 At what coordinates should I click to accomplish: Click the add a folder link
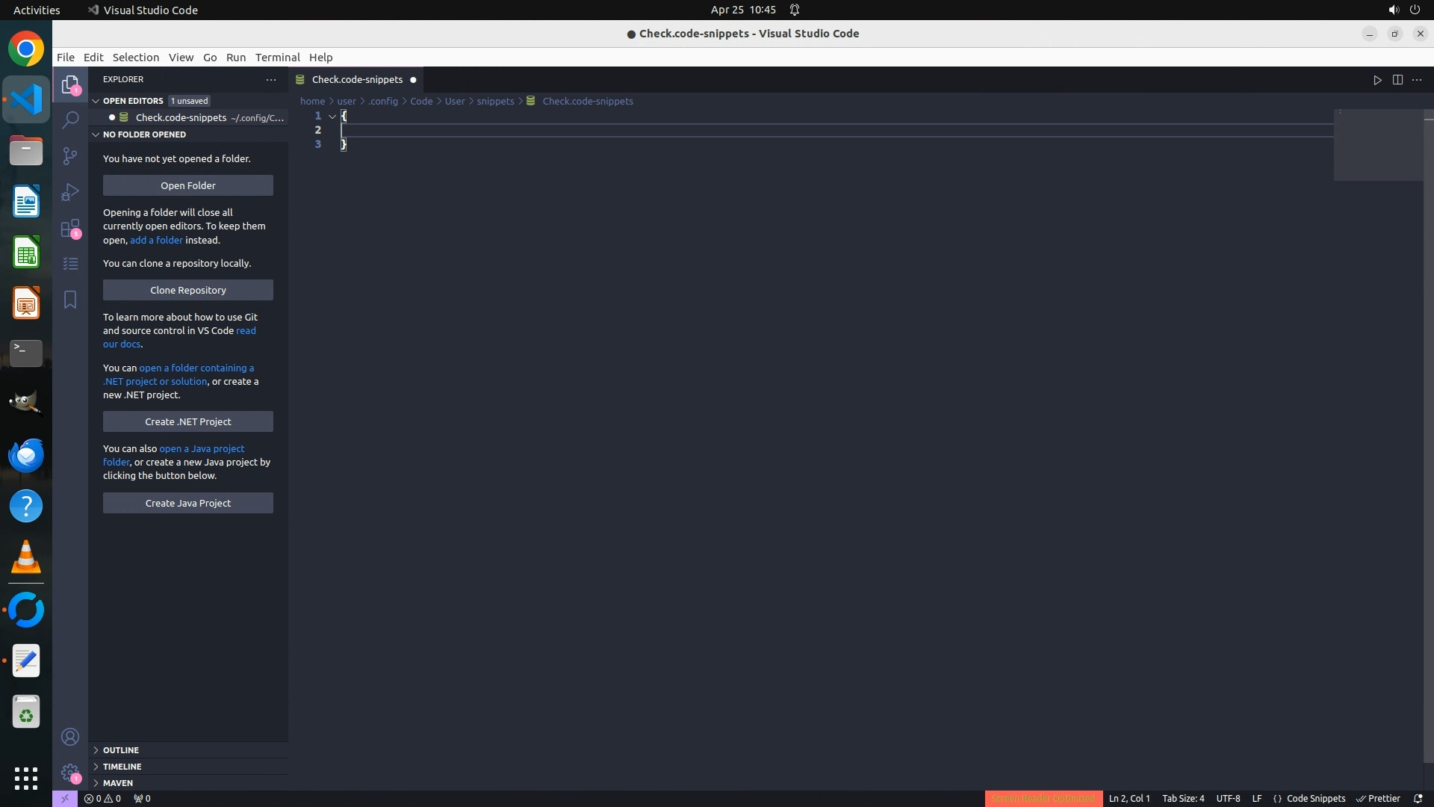pos(156,240)
